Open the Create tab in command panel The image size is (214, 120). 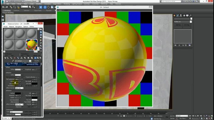tap(175, 16)
